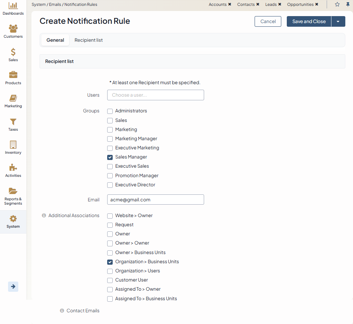
Task: Uncheck the Sales Manager checkbox
Action: (x=110, y=157)
